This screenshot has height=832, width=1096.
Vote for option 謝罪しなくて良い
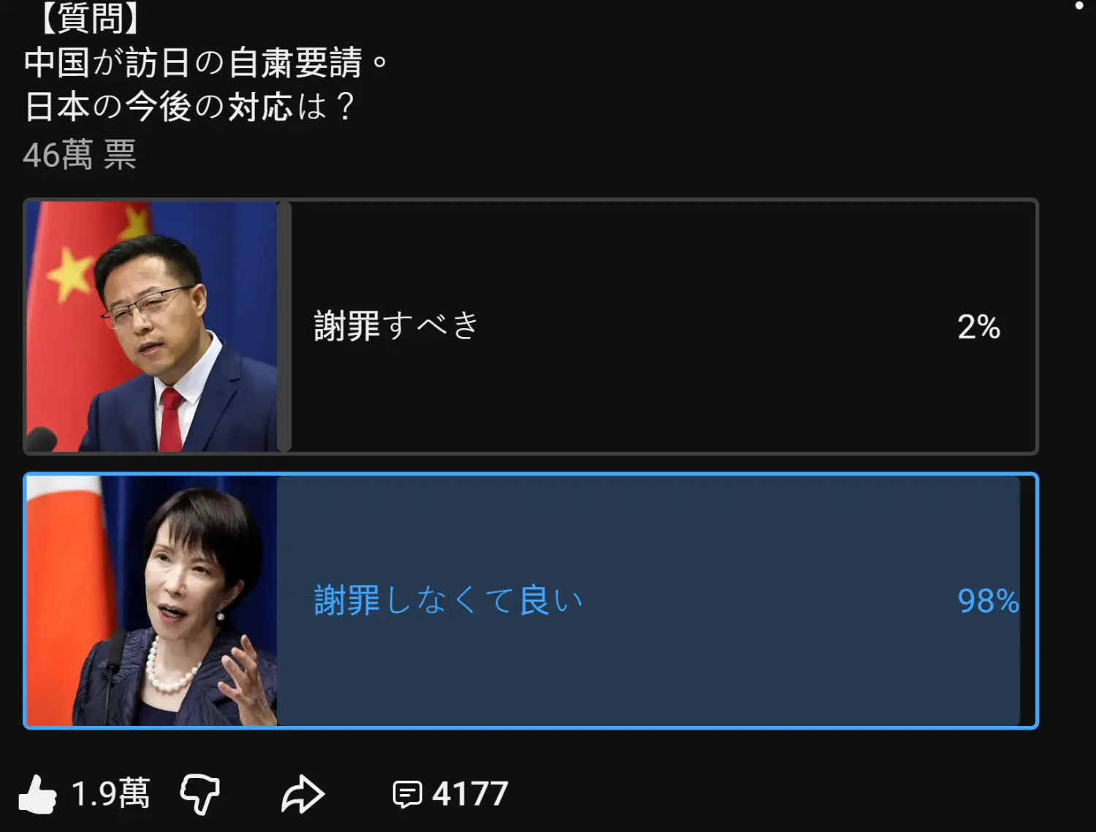click(530, 601)
